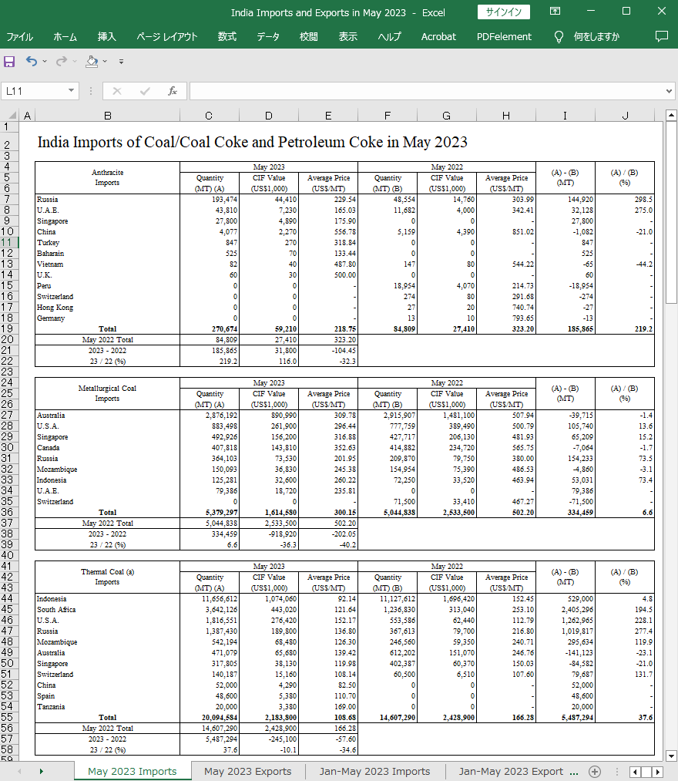The height and width of the screenshot is (781, 678).
Task: Go to previous sheet tab arrow
Action: click(19, 772)
